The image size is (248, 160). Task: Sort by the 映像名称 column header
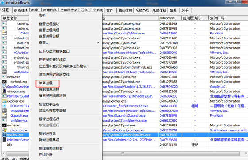(x=15, y=18)
